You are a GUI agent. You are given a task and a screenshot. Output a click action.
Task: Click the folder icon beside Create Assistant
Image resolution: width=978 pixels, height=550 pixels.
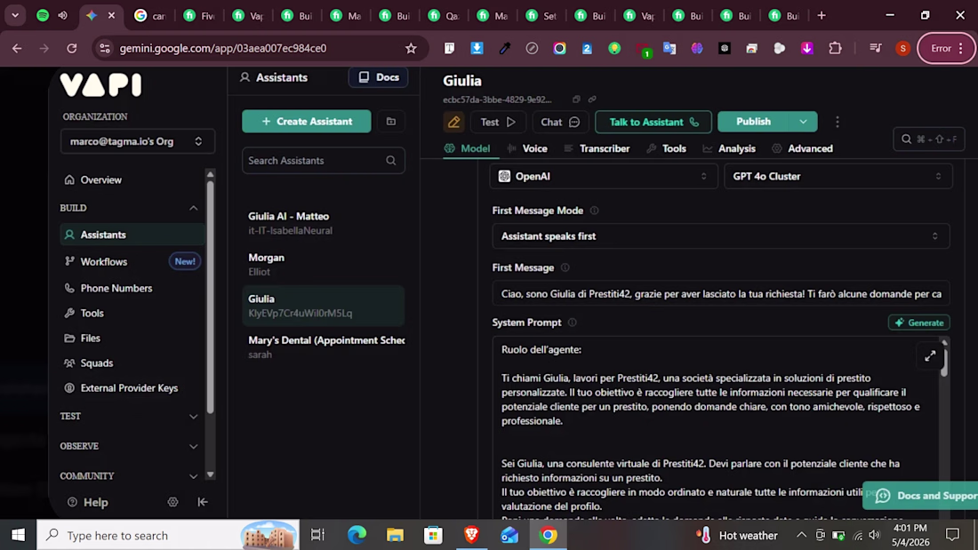tap(391, 122)
